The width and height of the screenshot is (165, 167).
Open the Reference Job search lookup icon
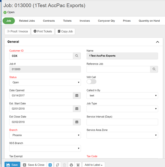154,69
